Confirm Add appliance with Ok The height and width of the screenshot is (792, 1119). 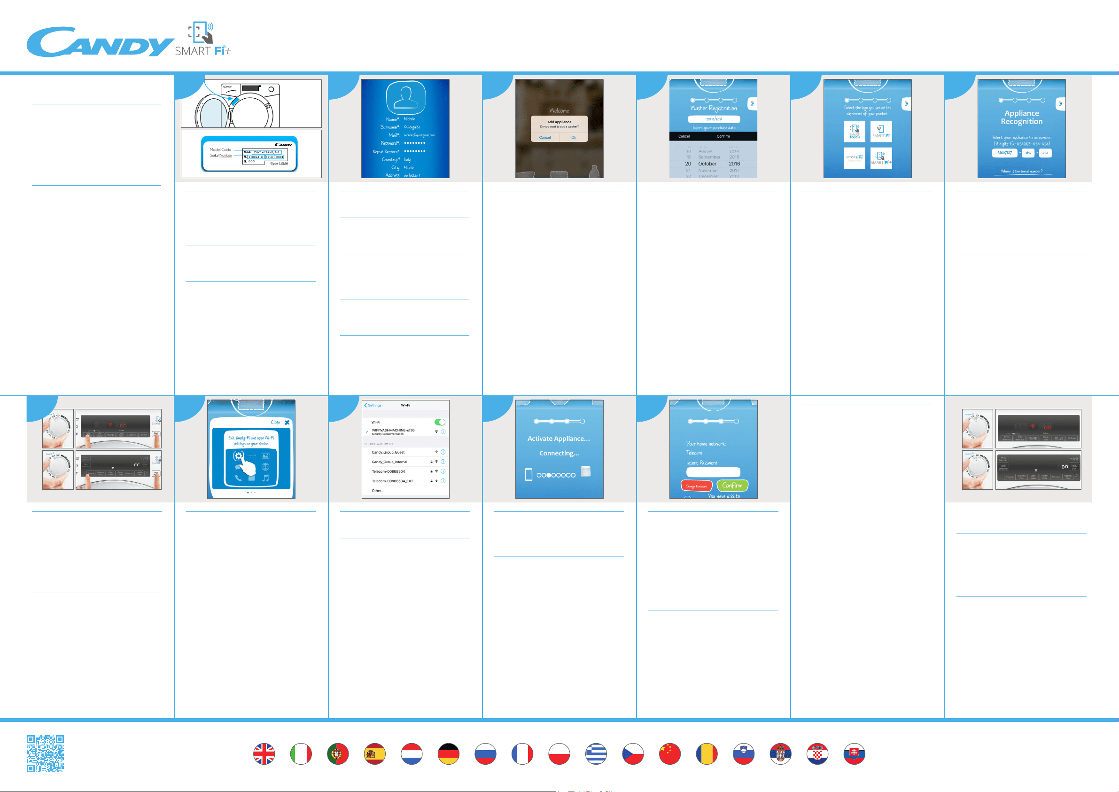point(574,138)
